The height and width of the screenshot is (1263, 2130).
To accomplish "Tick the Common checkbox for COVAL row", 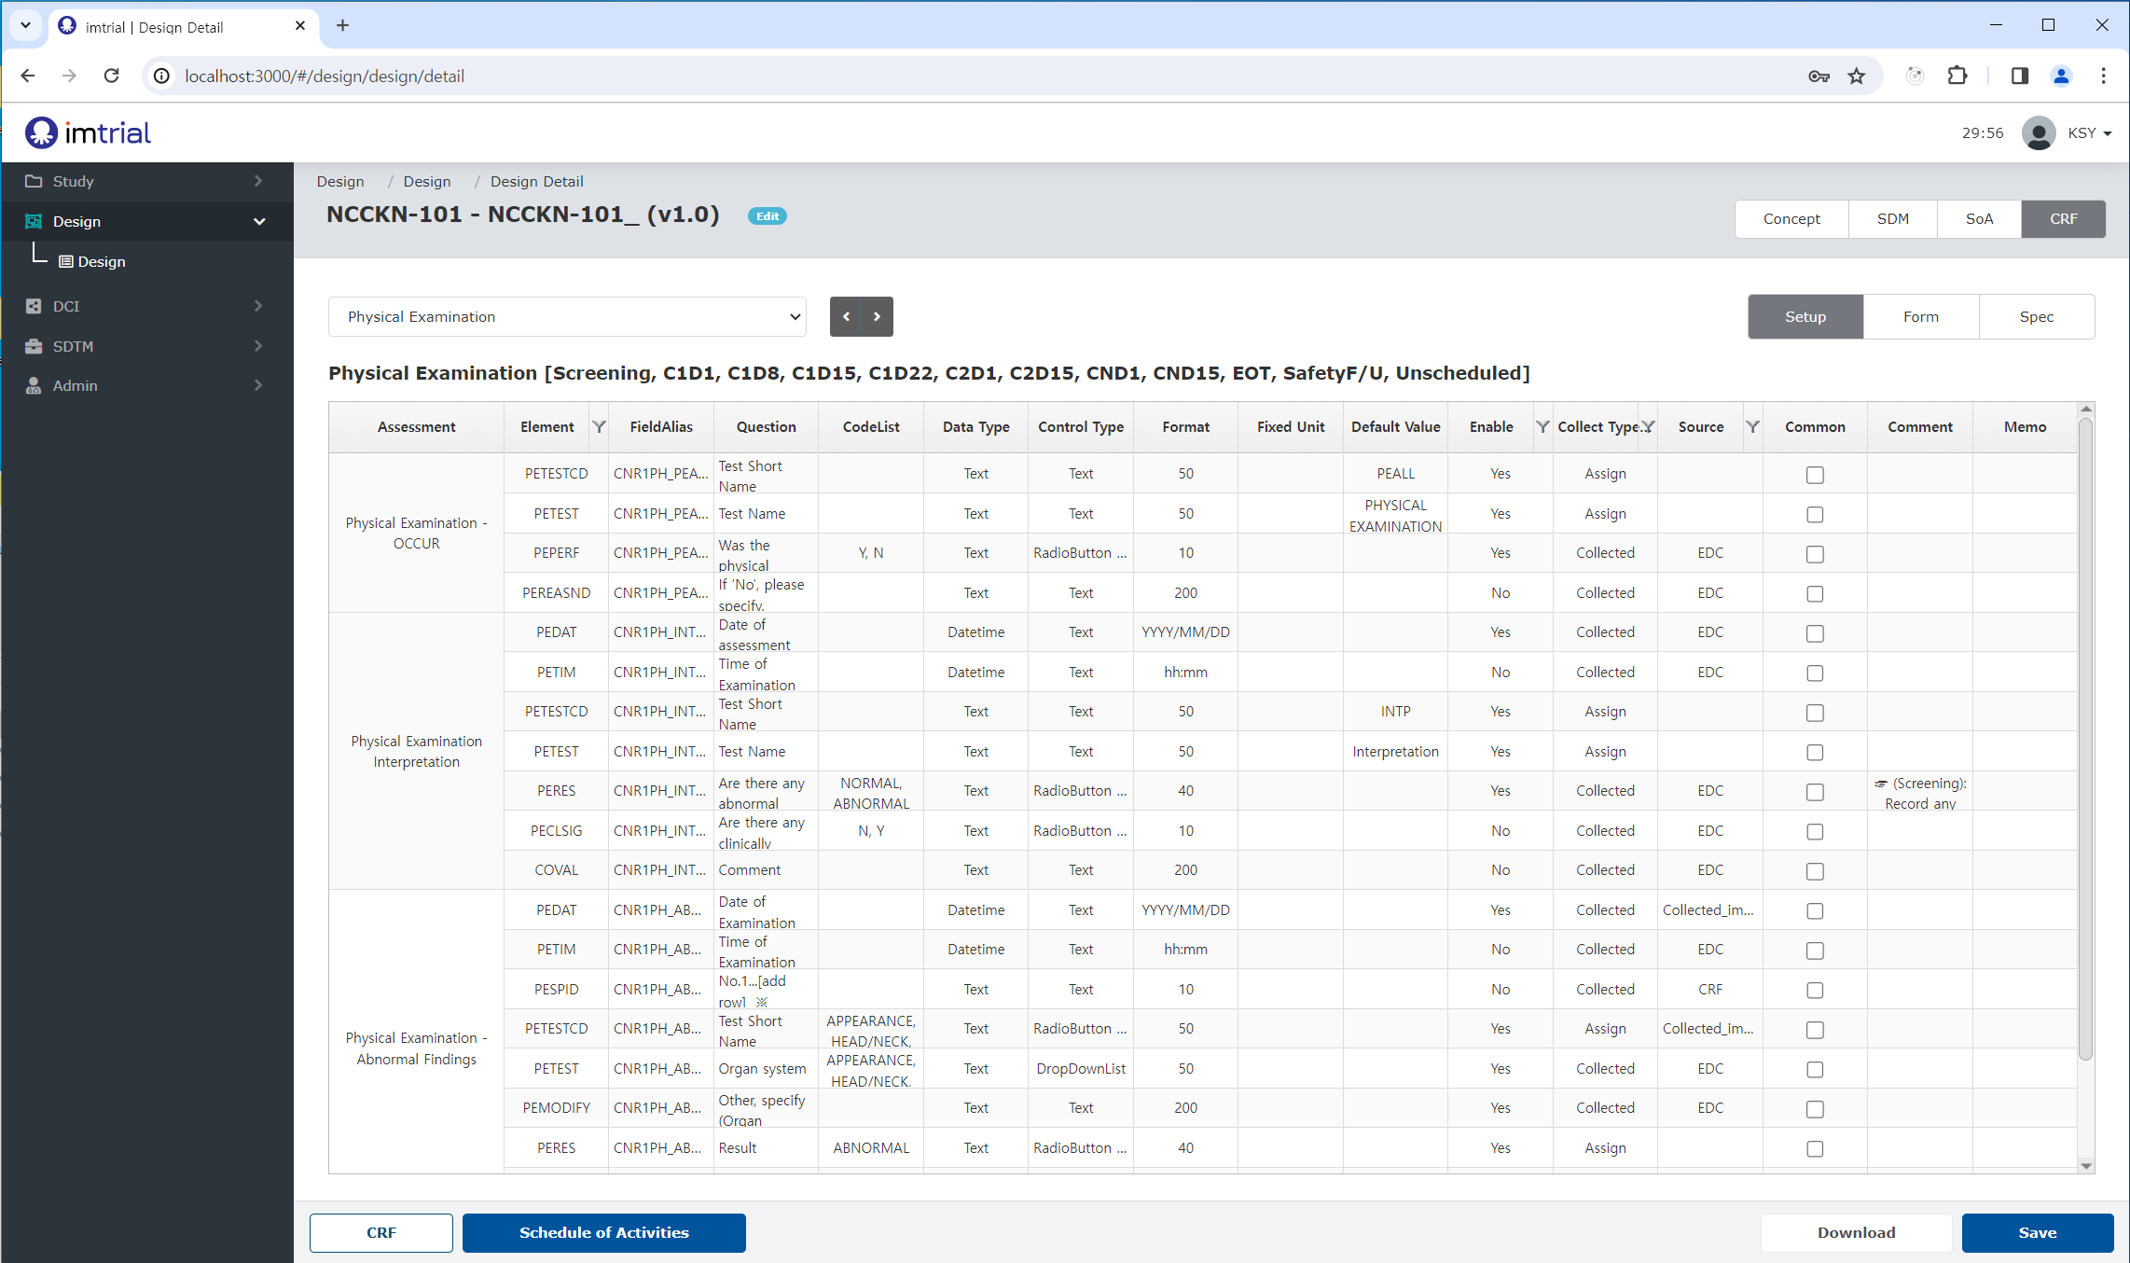I will coord(1815,871).
